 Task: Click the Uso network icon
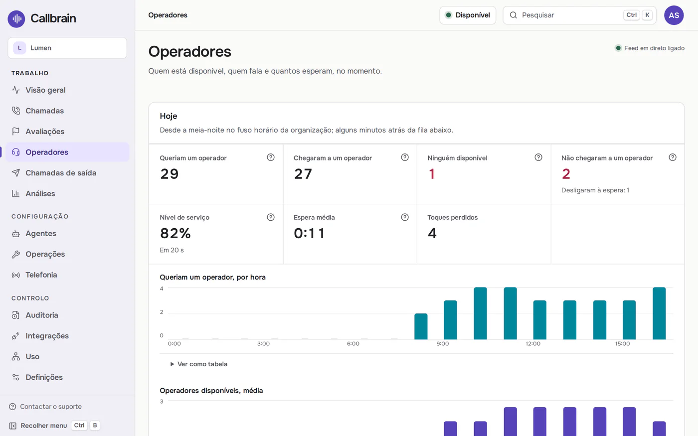(x=16, y=357)
